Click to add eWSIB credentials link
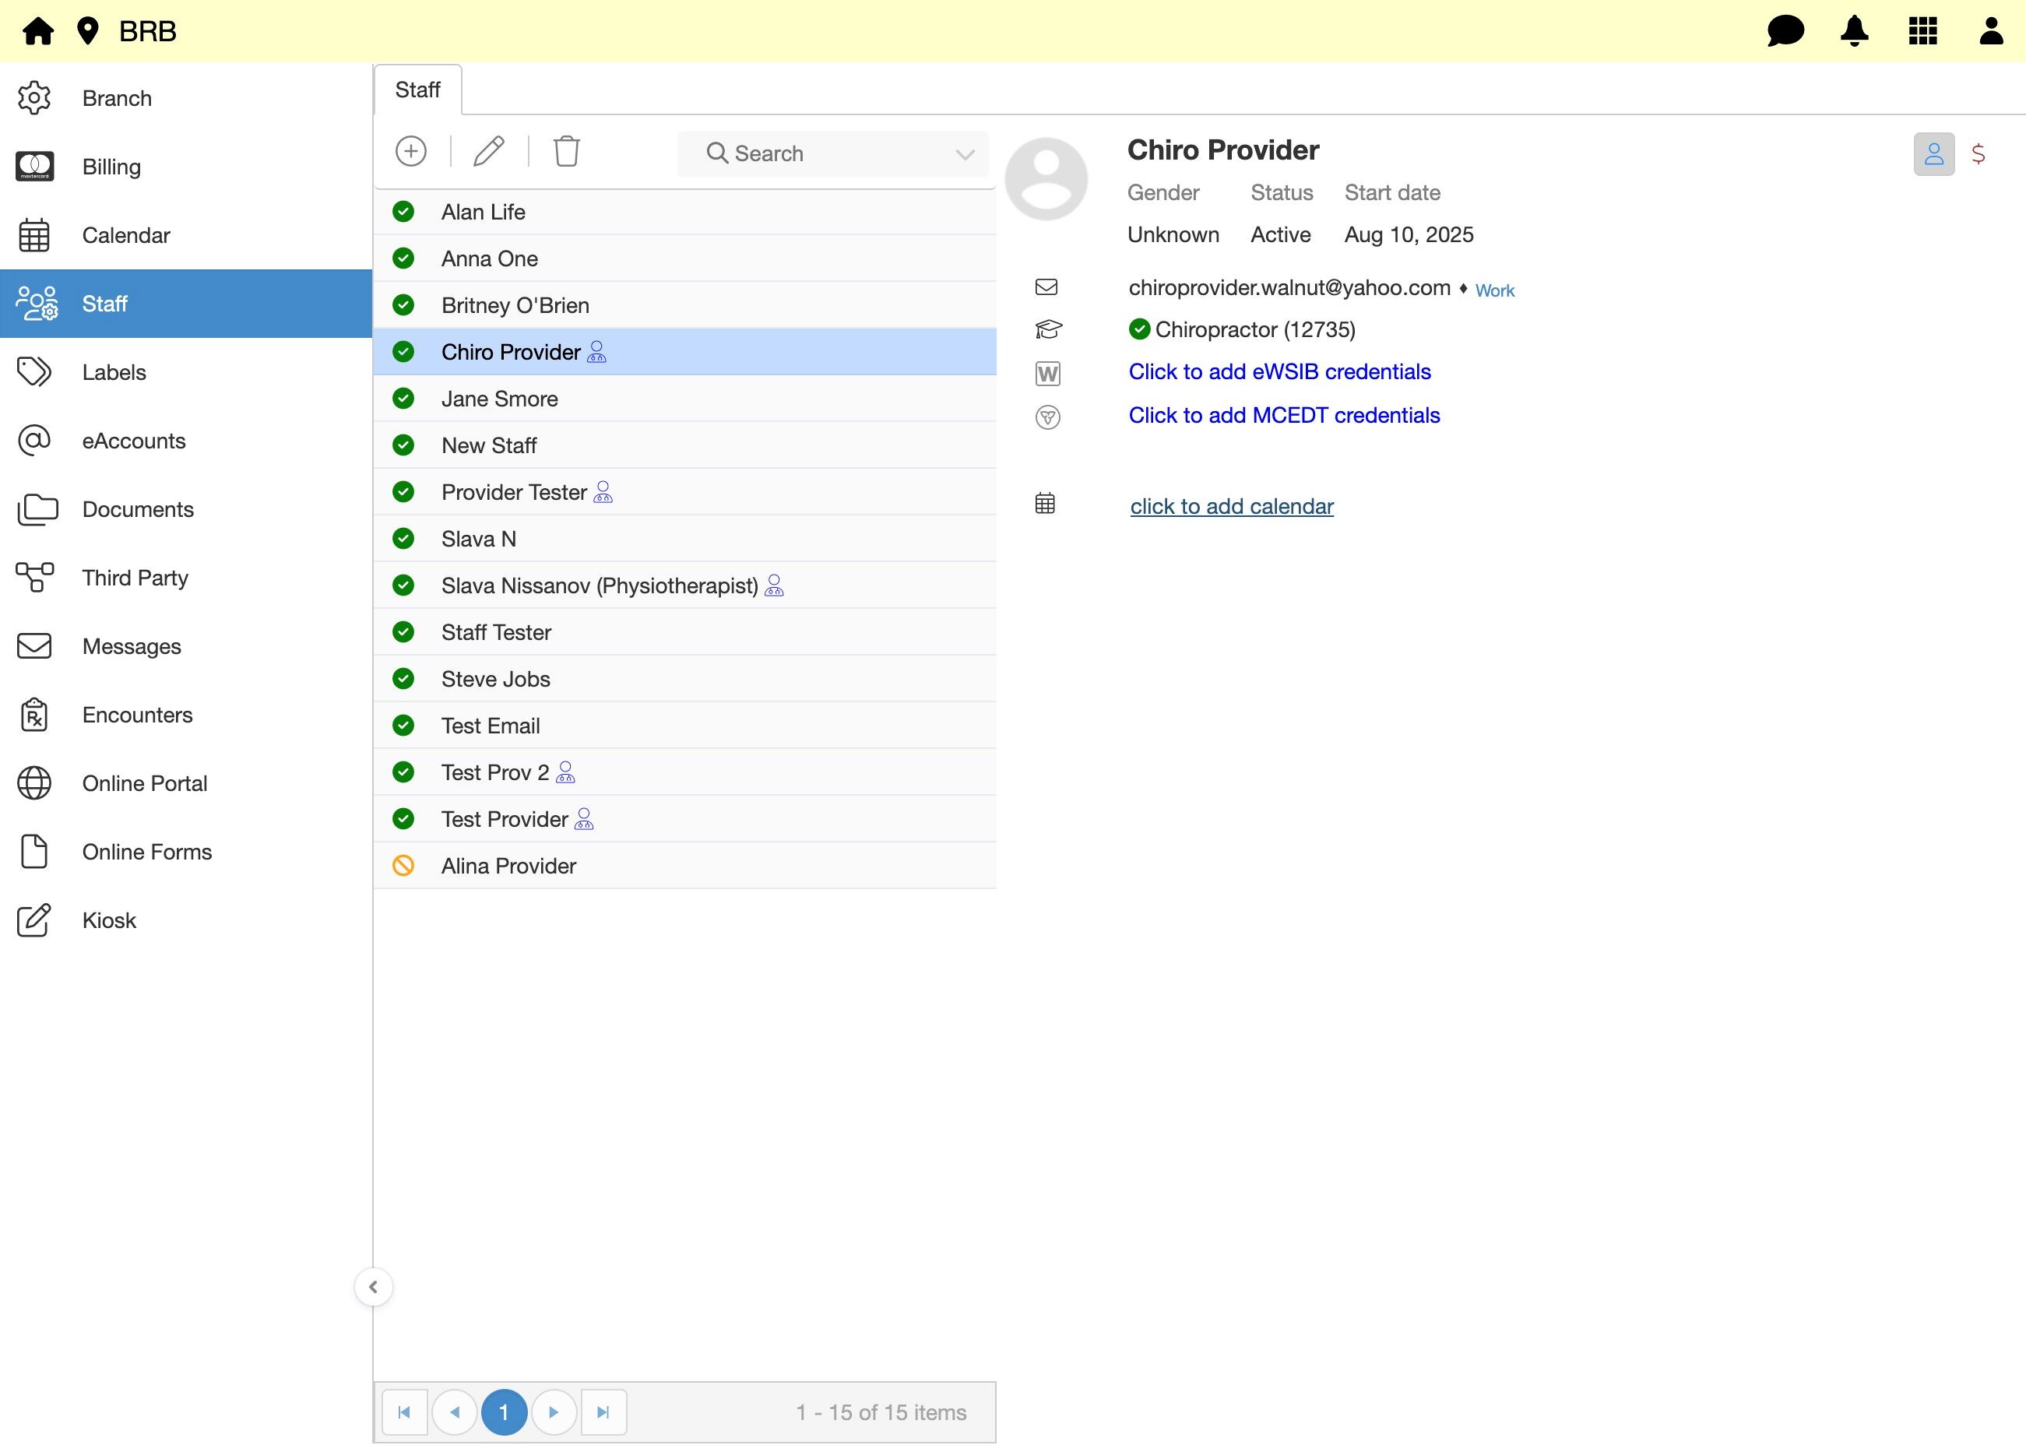Viewport: 2026px width, 1445px height. (1279, 372)
